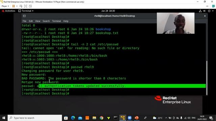Screen dimensions: 216x121
Task: Open the File menu in terminal
Action: [25, 21]
